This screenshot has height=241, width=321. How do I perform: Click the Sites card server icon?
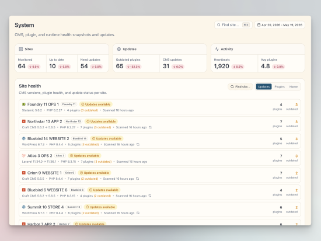20,49
